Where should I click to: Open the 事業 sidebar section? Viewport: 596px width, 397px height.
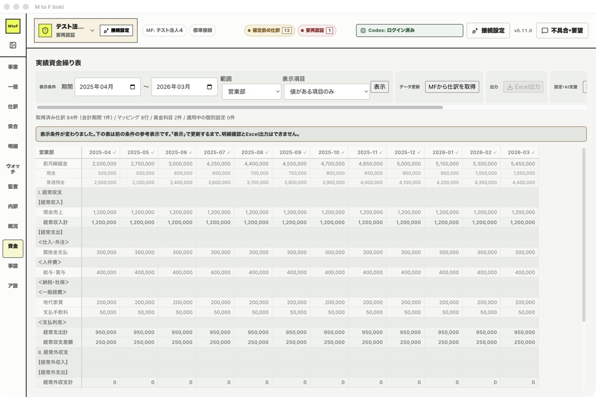(x=13, y=67)
